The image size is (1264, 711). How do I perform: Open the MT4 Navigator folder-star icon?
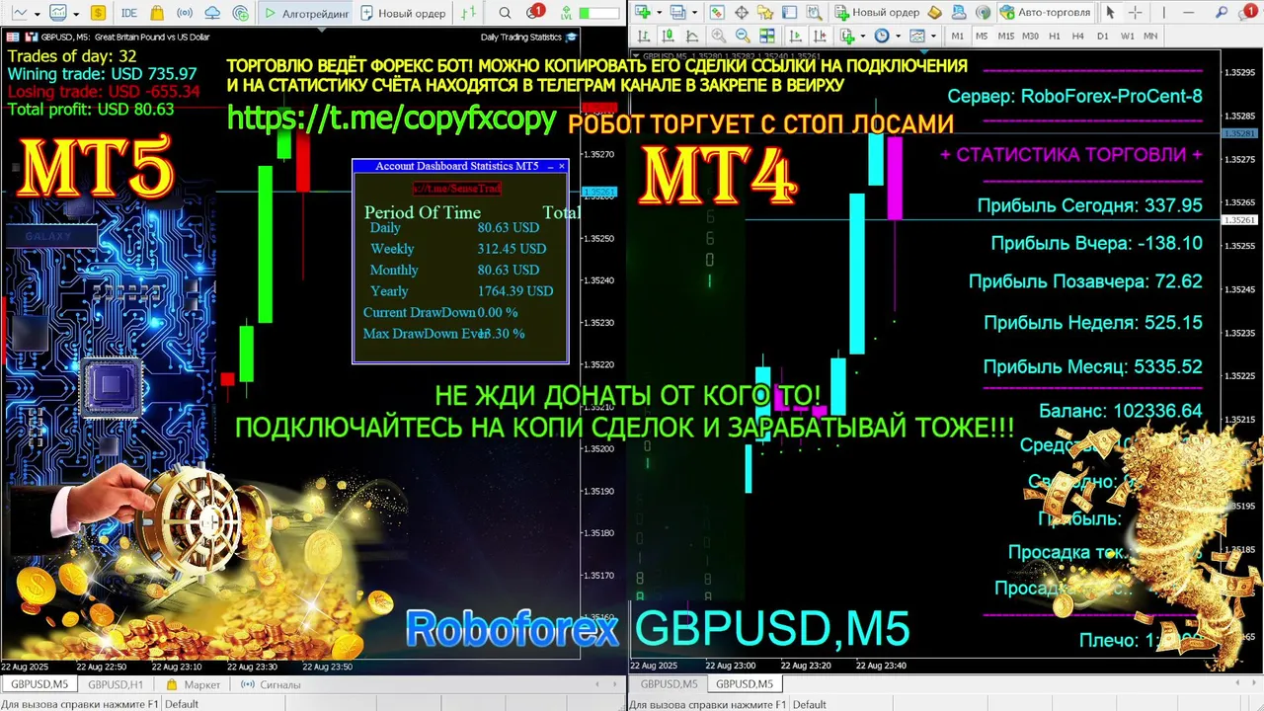click(x=765, y=13)
